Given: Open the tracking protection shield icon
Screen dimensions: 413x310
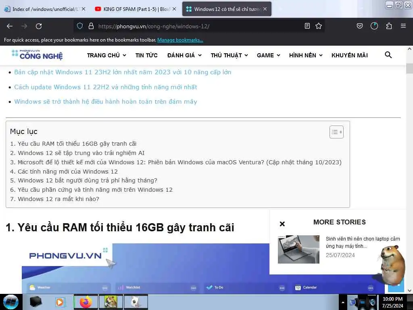Looking at the screenshot, I should coord(80,26).
